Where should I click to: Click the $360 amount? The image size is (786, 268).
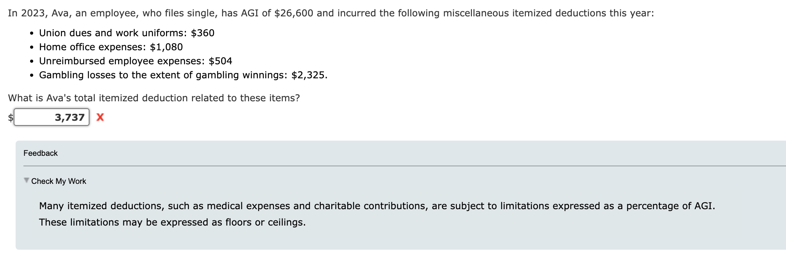click(x=203, y=33)
